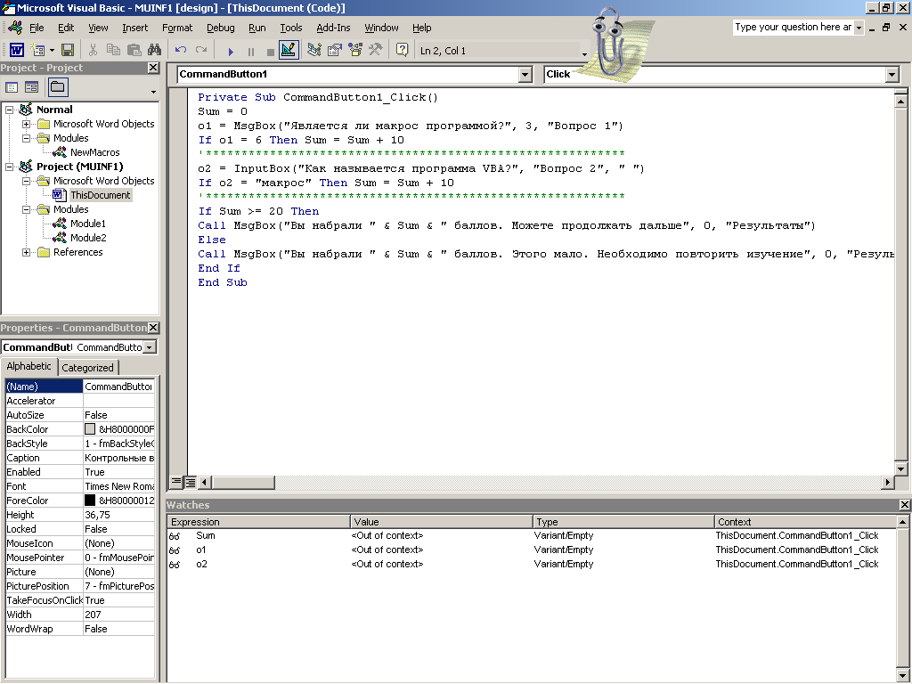Click the View Code icon in the Project panel
The width and height of the screenshot is (912, 684).
pos(12,87)
